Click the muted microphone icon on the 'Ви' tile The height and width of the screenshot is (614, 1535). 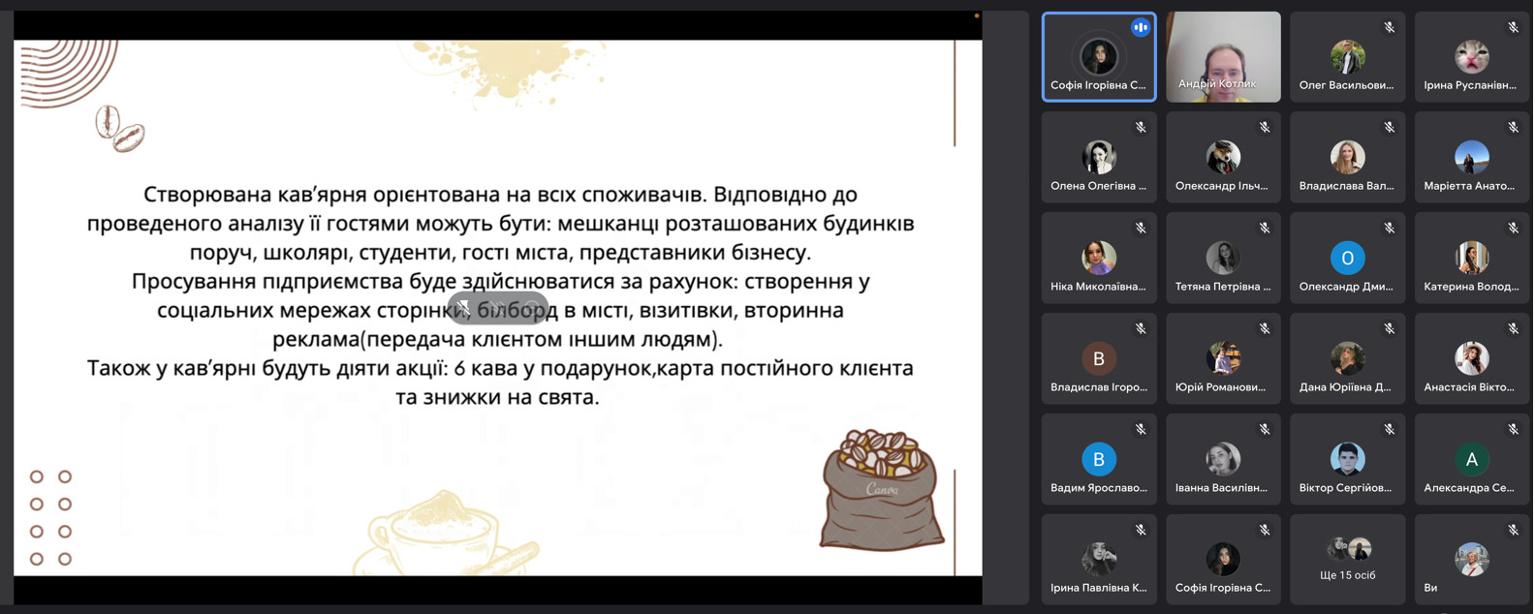pos(1513,530)
